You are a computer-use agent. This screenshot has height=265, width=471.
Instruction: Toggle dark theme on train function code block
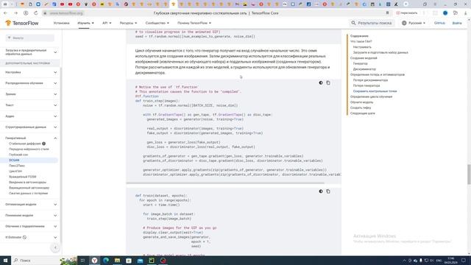tap(321, 191)
